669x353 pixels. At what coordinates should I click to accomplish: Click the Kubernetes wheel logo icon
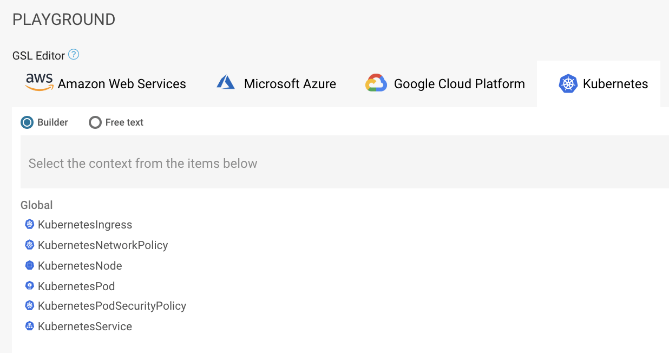[568, 84]
